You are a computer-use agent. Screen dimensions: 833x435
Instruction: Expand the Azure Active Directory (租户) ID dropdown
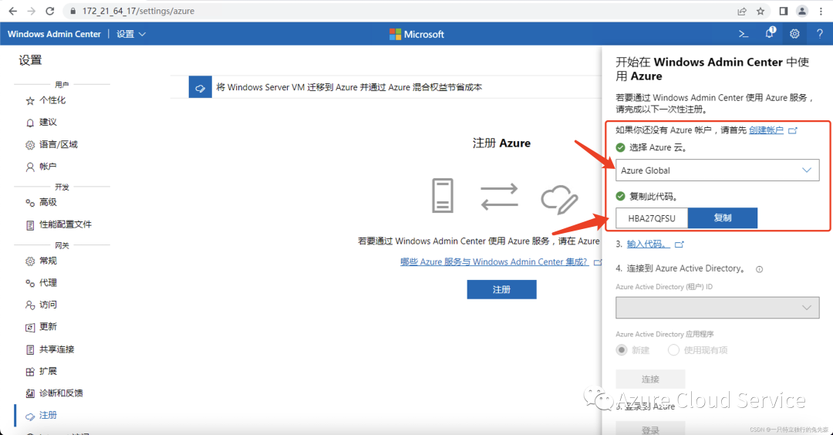pyautogui.click(x=717, y=308)
